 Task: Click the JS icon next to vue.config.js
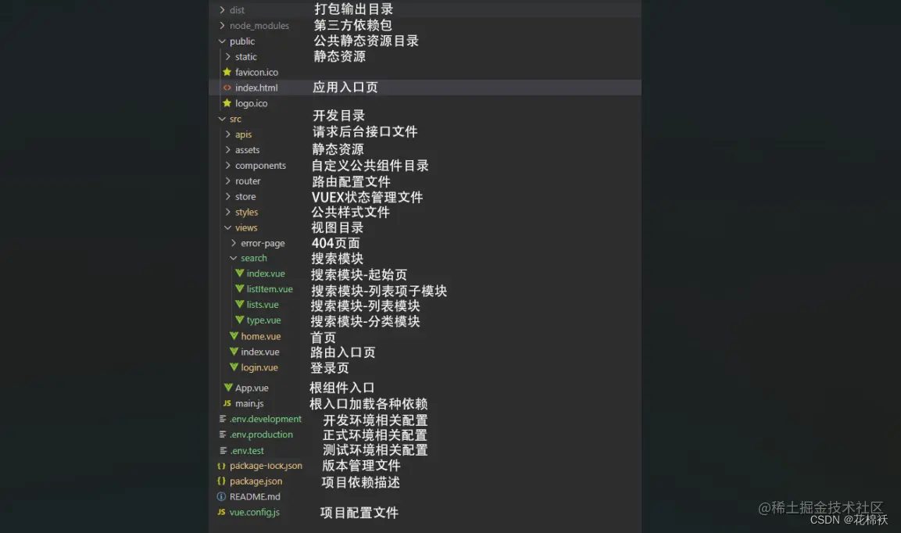pyautogui.click(x=221, y=512)
